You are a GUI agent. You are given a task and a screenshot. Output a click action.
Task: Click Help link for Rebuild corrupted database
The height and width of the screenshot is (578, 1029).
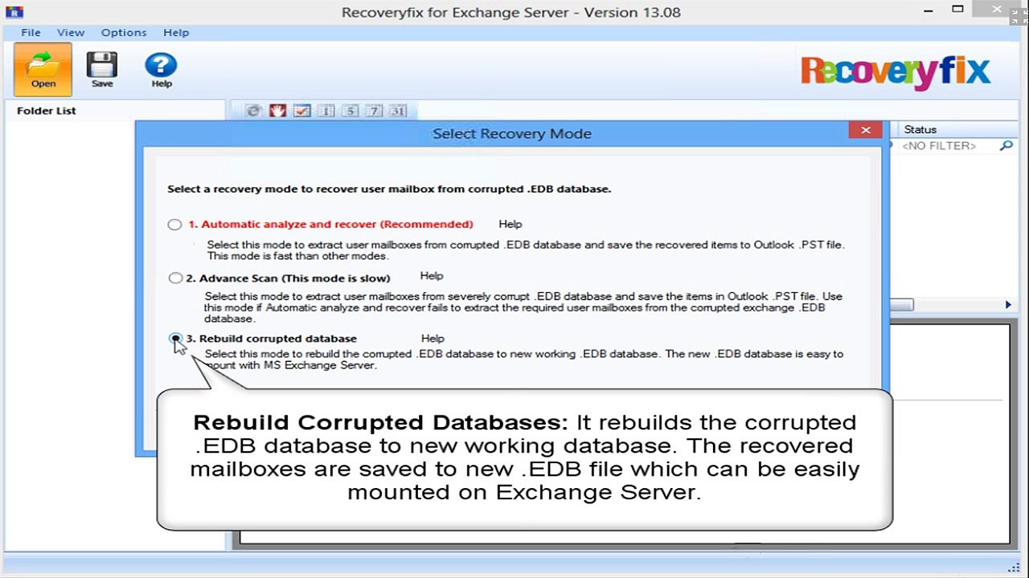[432, 338]
